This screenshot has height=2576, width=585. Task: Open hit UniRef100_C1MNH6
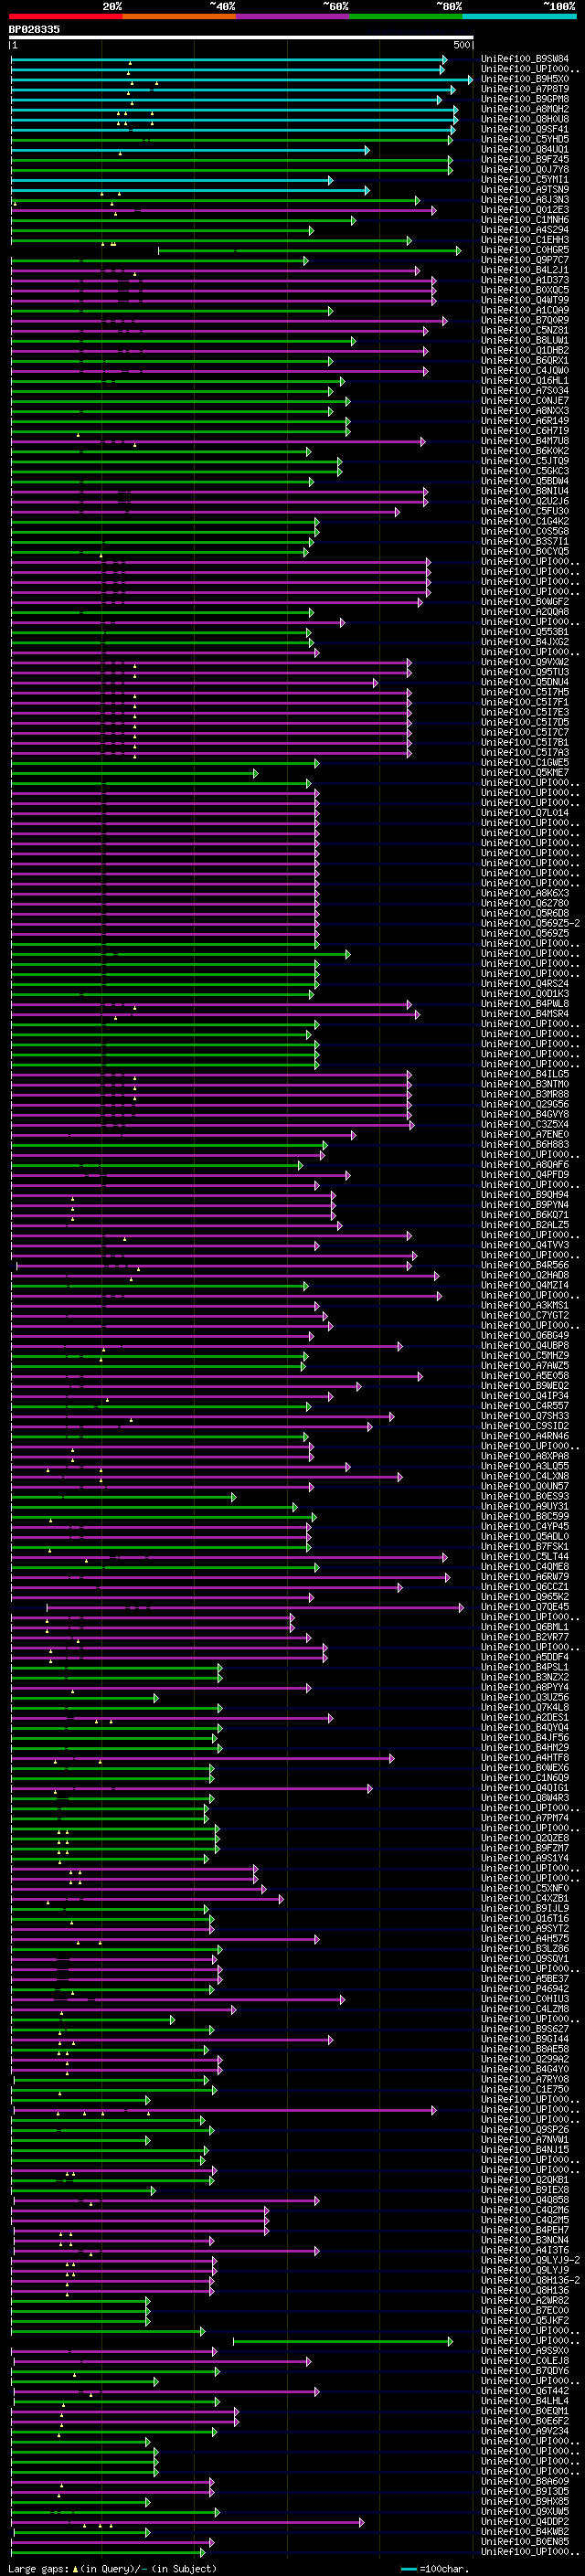tap(525, 220)
